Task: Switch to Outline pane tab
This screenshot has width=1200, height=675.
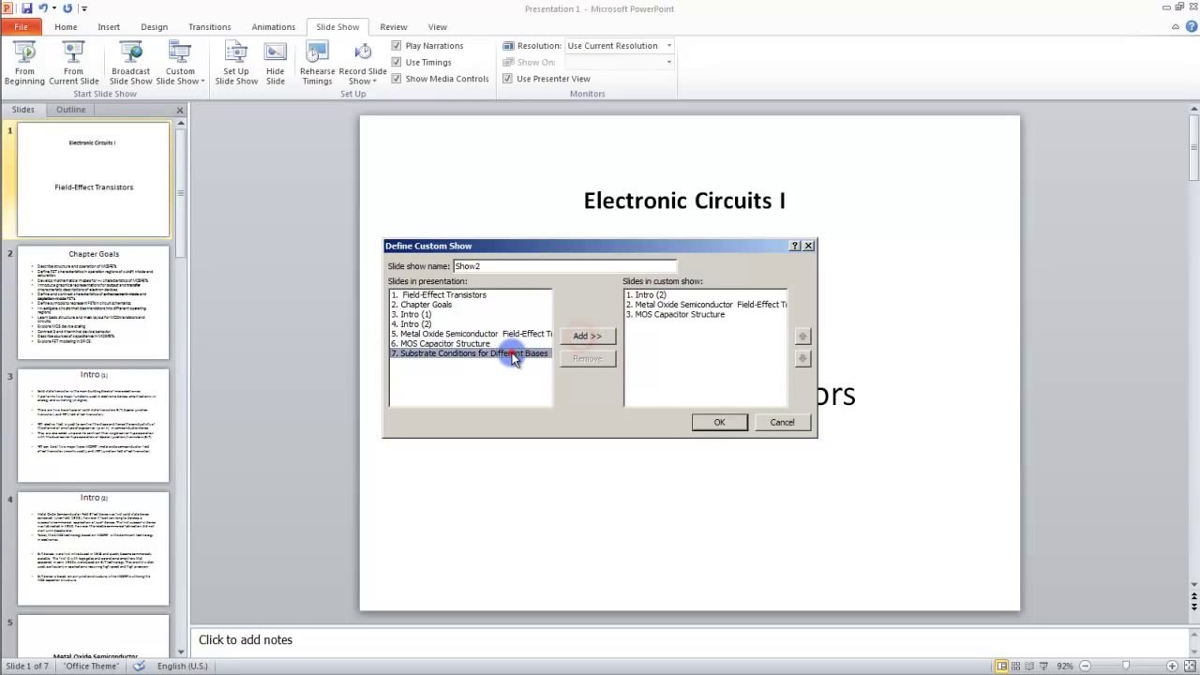Action: [x=70, y=110]
